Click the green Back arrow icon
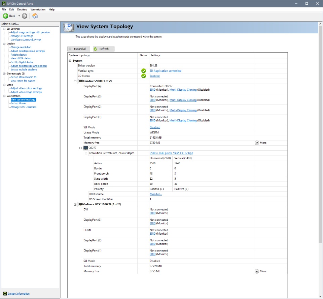323x299 pixels. (6, 16)
